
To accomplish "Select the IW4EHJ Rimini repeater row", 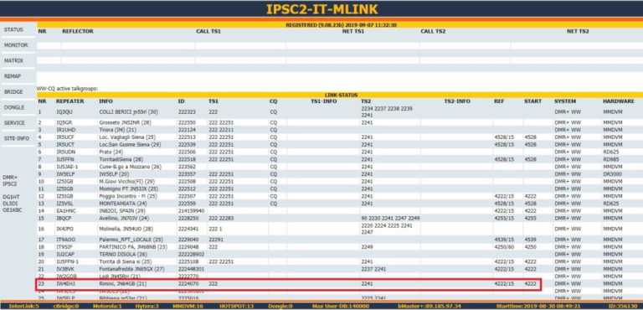I will pyautogui.click(x=289, y=284).
